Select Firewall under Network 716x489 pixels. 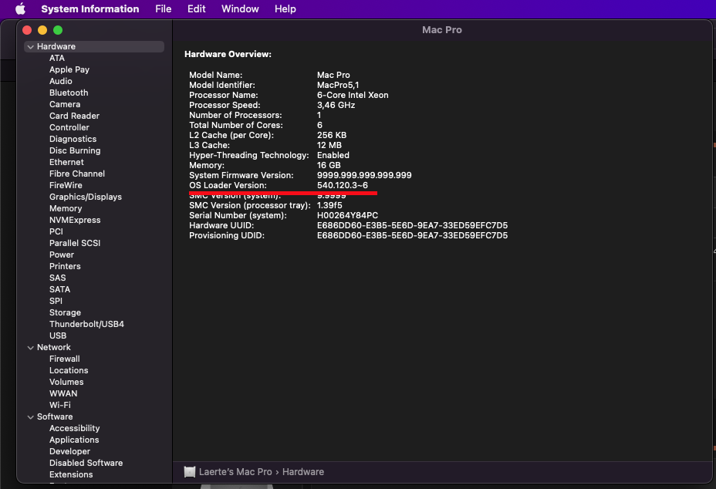point(64,359)
